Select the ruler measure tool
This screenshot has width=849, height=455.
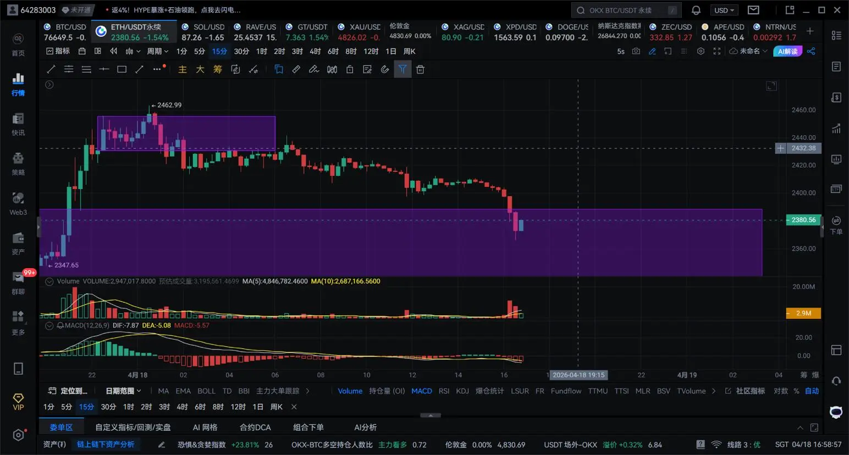pyautogui.click(x=296, y=69)
